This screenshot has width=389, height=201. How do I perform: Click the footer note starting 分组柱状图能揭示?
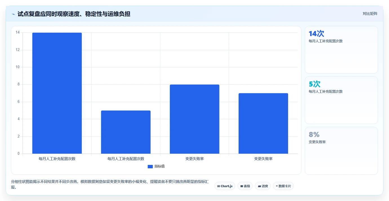tap(110, 184)
